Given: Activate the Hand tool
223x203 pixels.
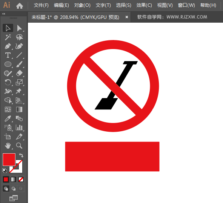Looking at the screenshot, I should coord(8,146).
